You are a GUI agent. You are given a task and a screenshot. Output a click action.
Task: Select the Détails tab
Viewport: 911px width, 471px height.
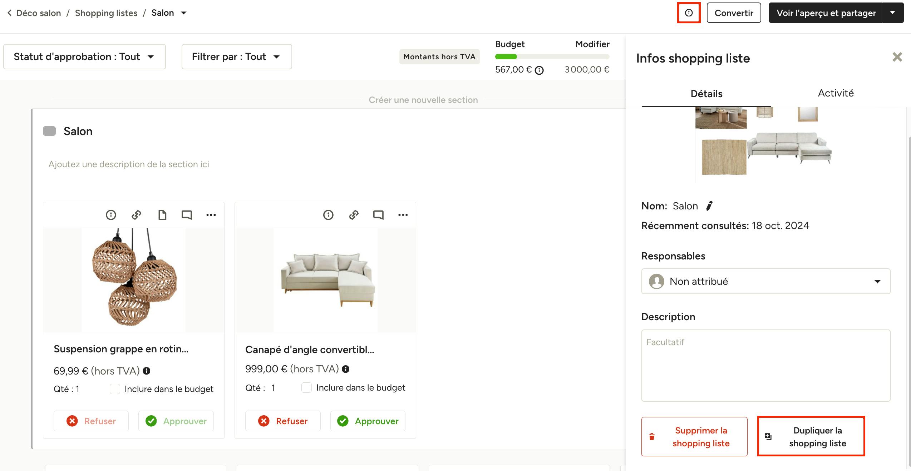[706, 94]
